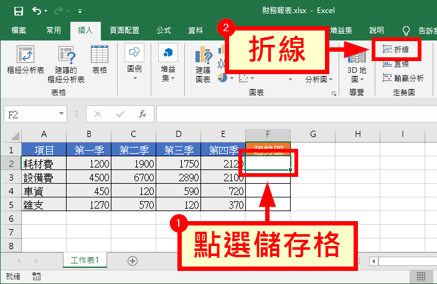Click cell containing 設備費
This screenshot has width=437, height=284.
[44, 177]
